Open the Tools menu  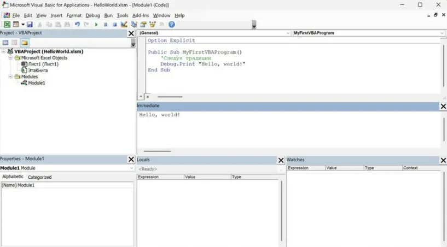(x=123, y=15)
